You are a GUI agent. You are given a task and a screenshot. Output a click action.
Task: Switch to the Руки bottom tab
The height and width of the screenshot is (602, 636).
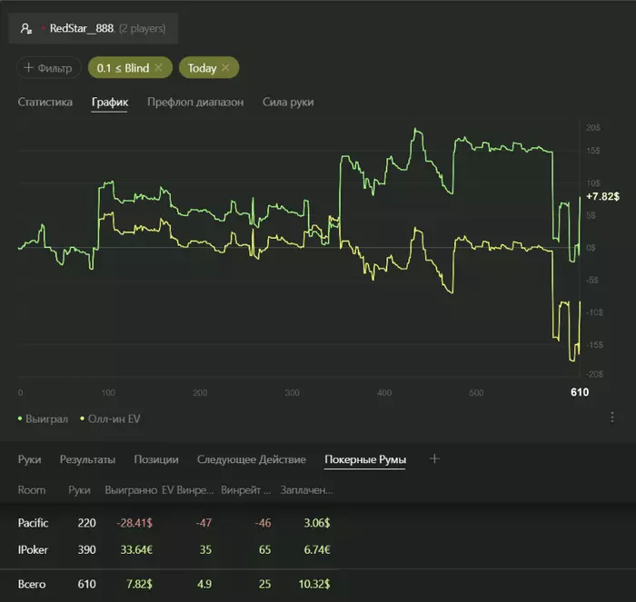point(29,459)
